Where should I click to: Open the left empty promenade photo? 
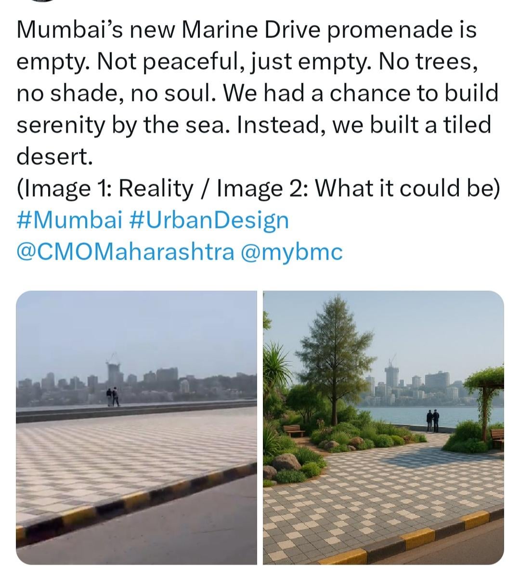pos(136,428)
